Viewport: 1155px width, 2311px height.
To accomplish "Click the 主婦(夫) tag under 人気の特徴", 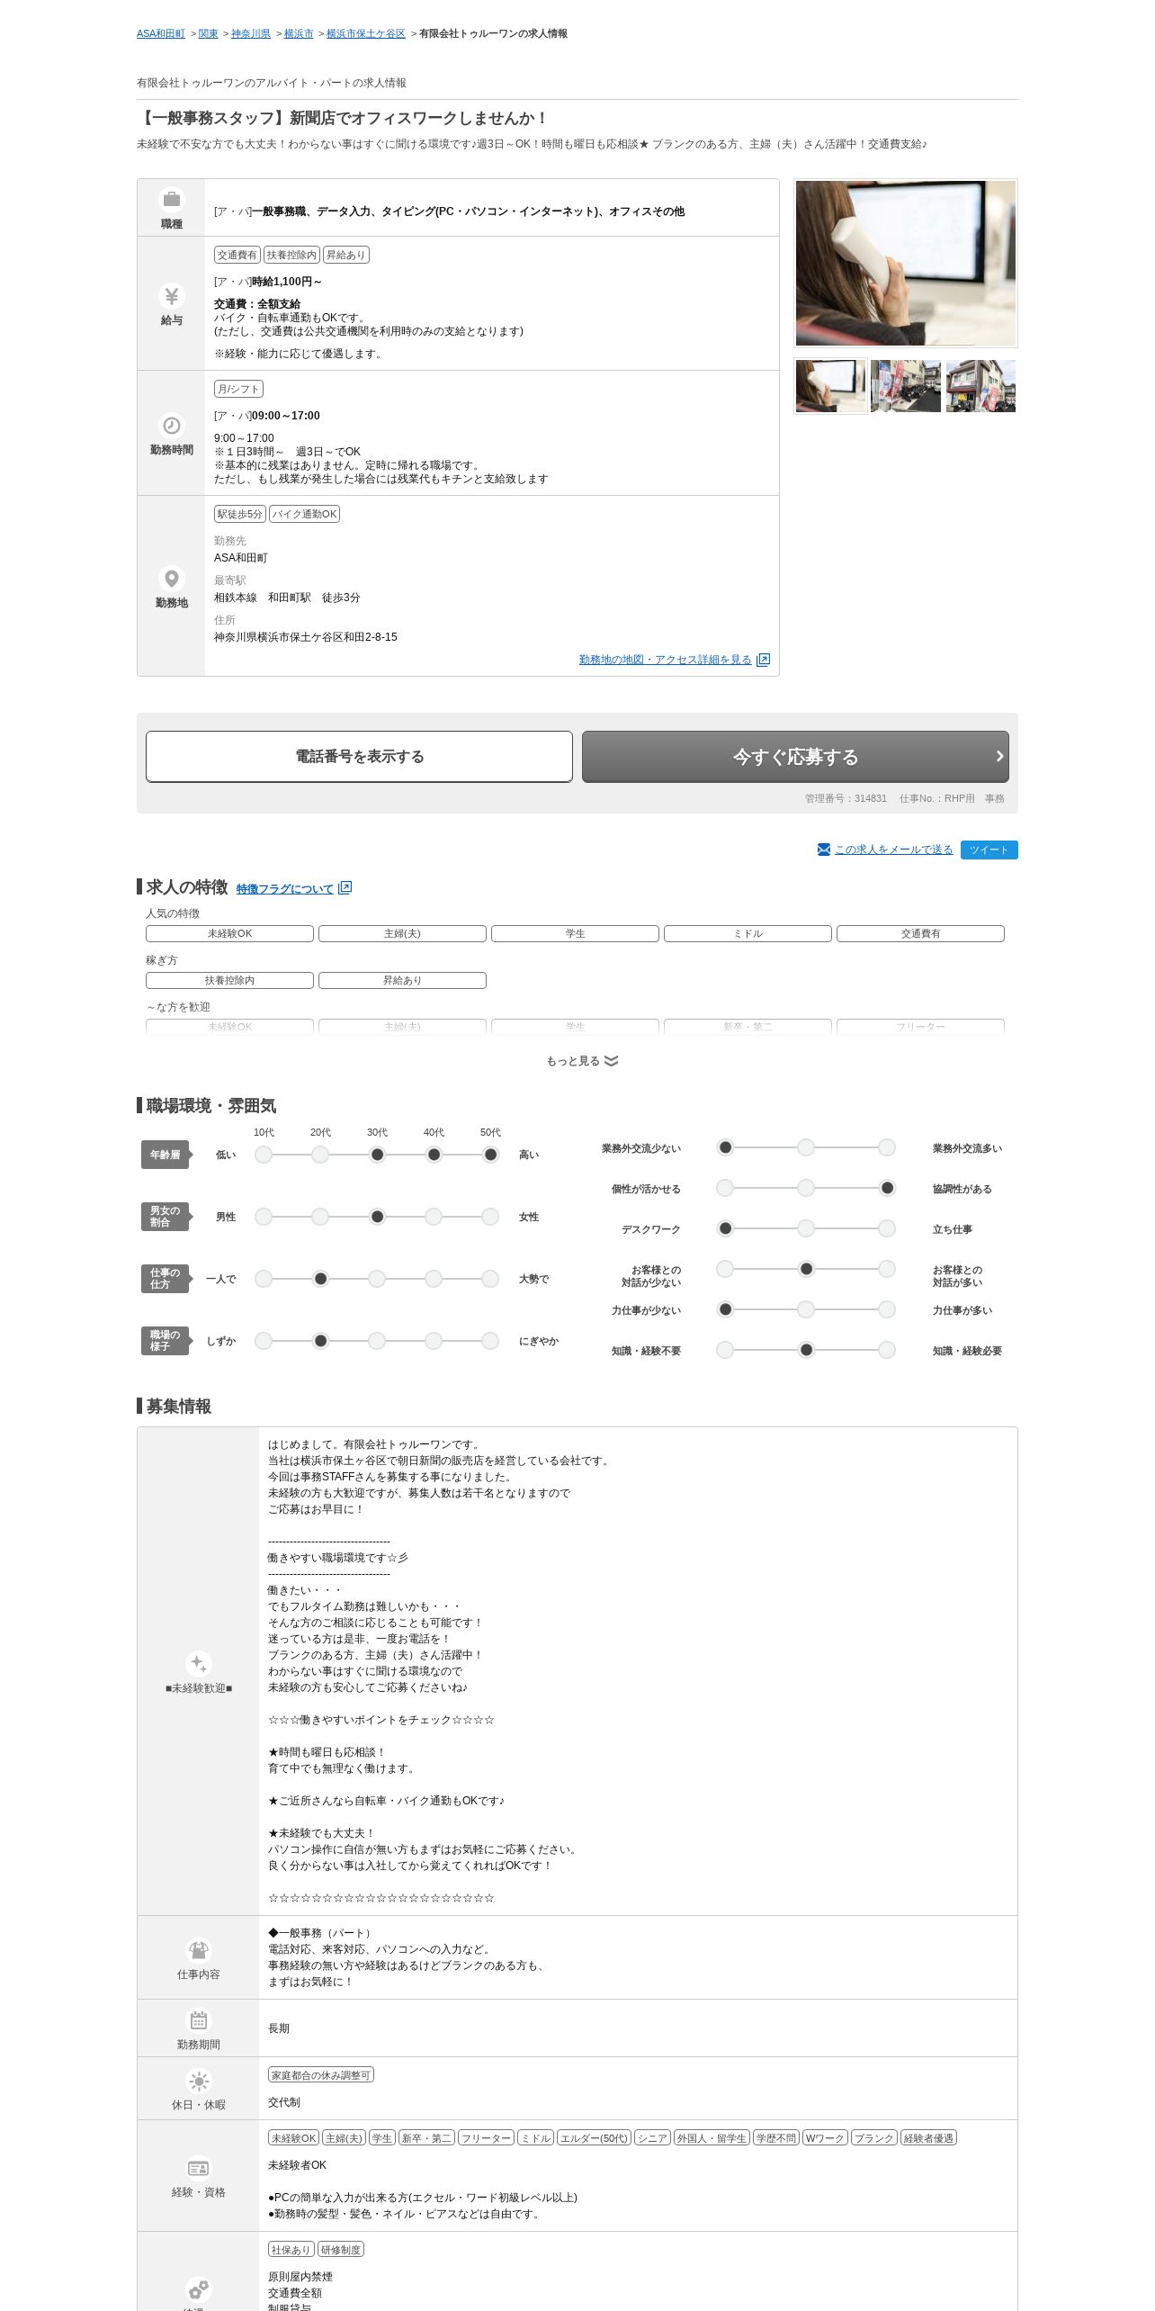I will click(402, 934).
